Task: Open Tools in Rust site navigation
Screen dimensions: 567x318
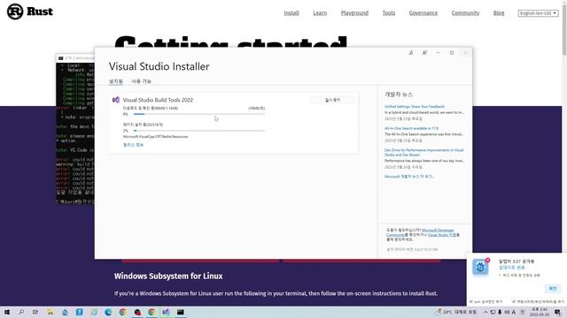Action: (x=389, y=13)
